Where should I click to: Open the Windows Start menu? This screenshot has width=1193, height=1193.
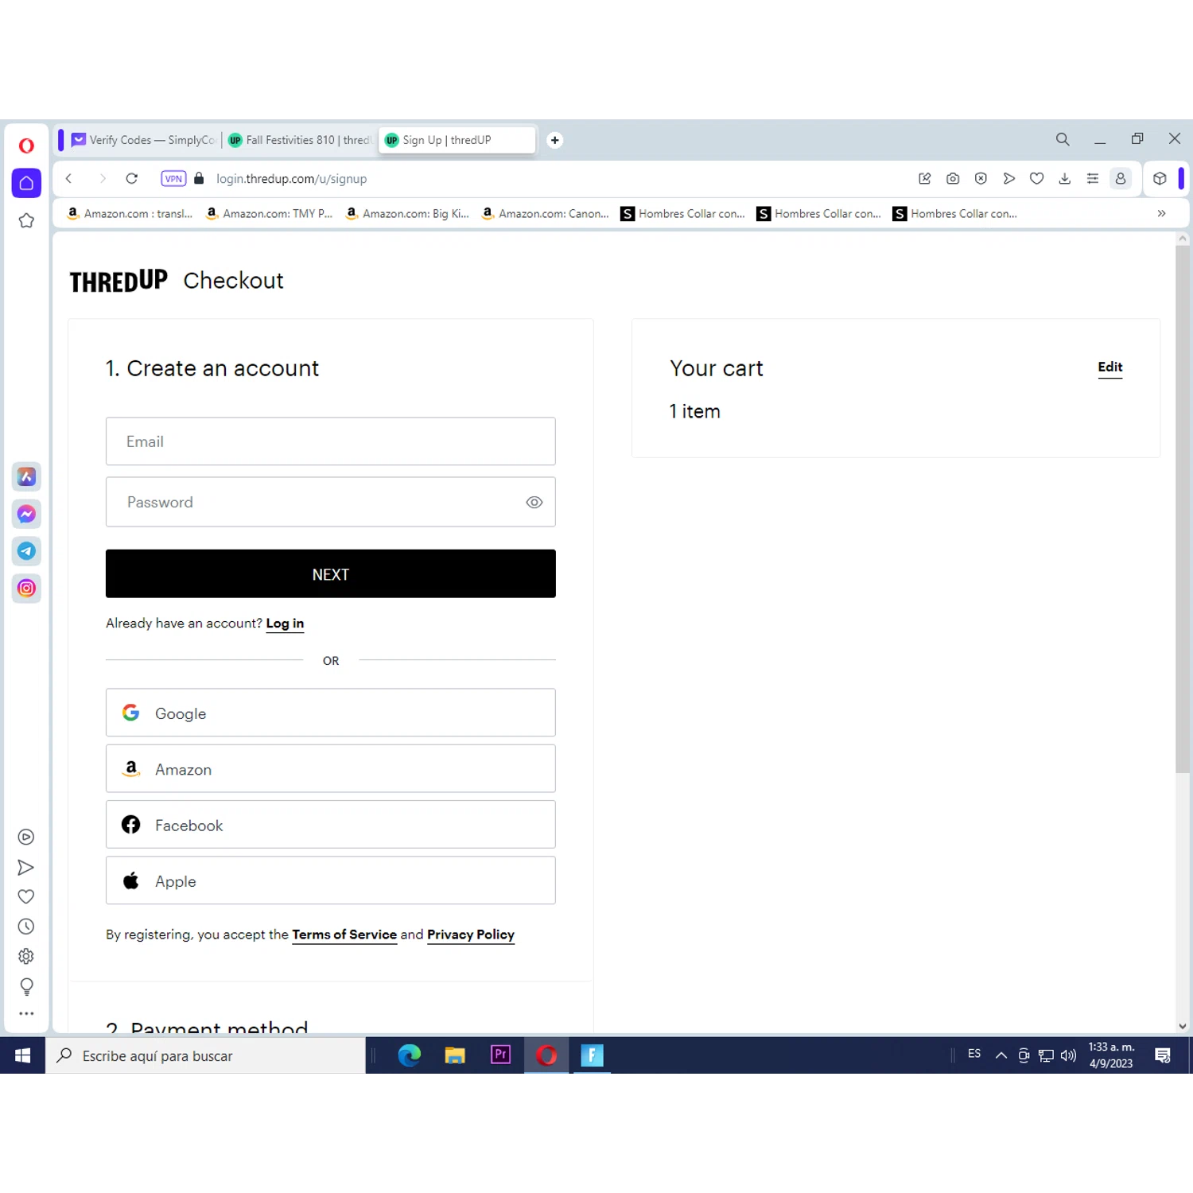click(22, 1055)
